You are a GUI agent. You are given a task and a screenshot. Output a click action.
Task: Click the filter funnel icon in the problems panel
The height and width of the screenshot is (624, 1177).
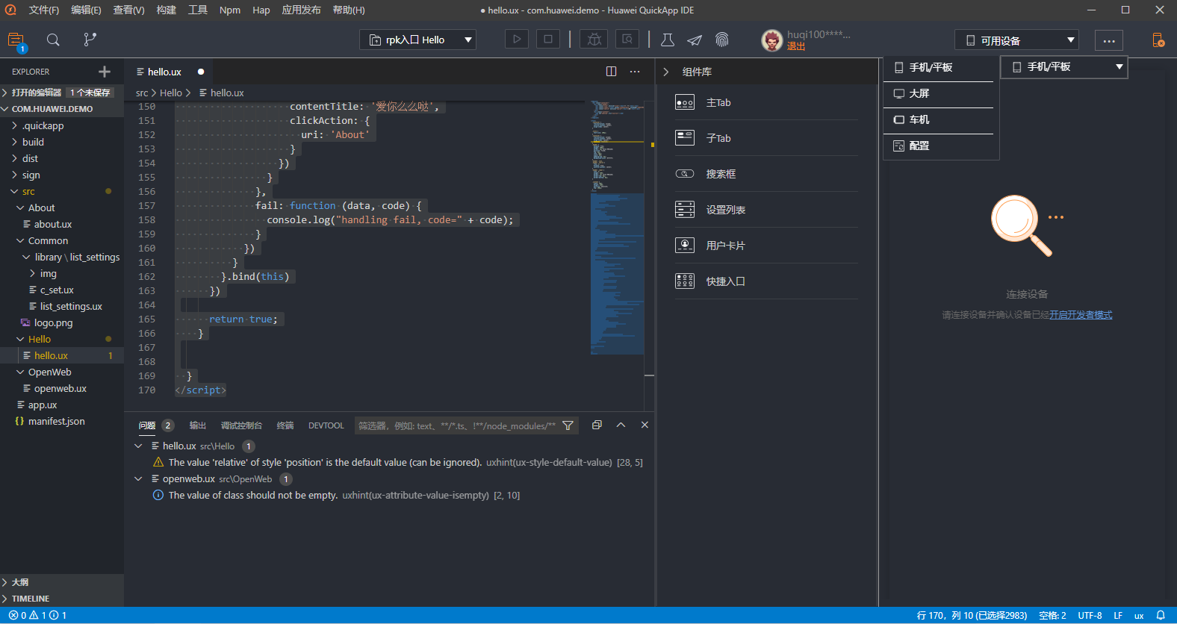568,425
